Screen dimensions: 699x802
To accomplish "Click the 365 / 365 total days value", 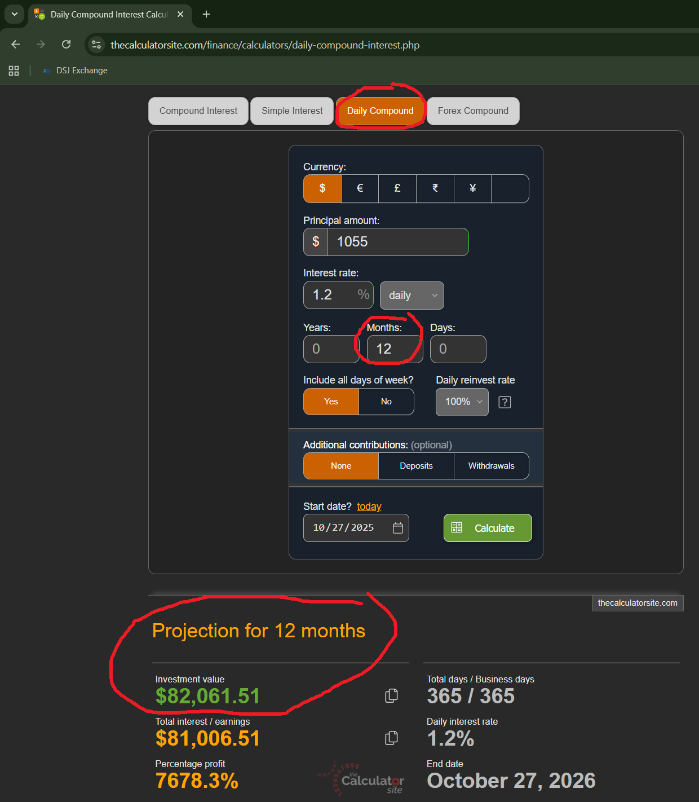I will point(471,696).
